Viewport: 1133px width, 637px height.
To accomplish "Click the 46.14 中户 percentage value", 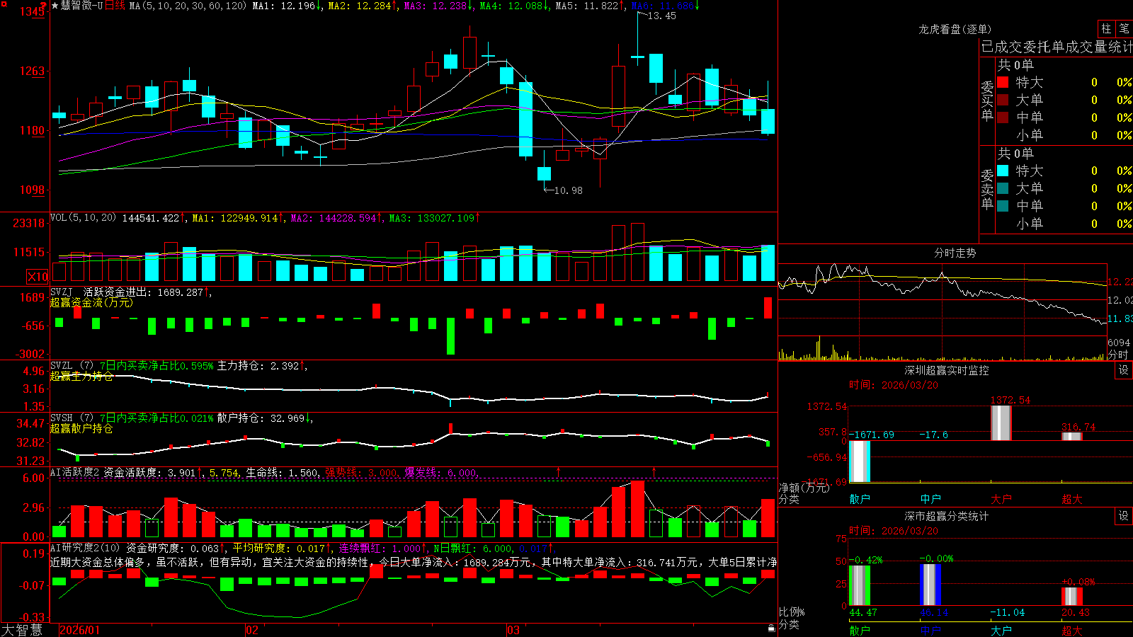I will 934,612.
